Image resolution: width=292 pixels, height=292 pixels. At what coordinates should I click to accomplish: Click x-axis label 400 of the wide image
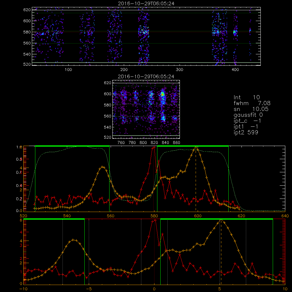[235, 70]
